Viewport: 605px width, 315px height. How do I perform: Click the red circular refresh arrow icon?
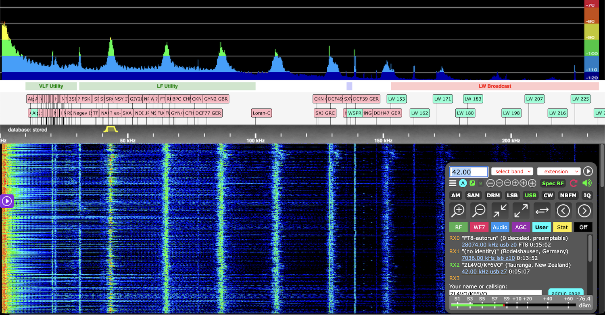pos(573,183)
